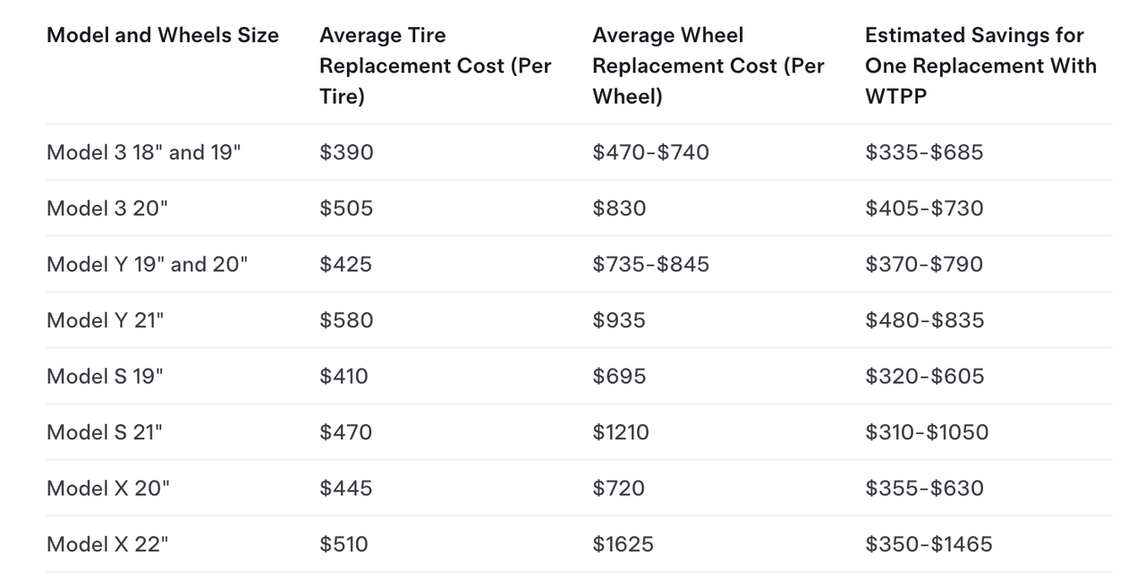This screenshot has height=586, width=1145.
Task: Click the Estimated Savings With WTPP header
Action: pos(980,65)
